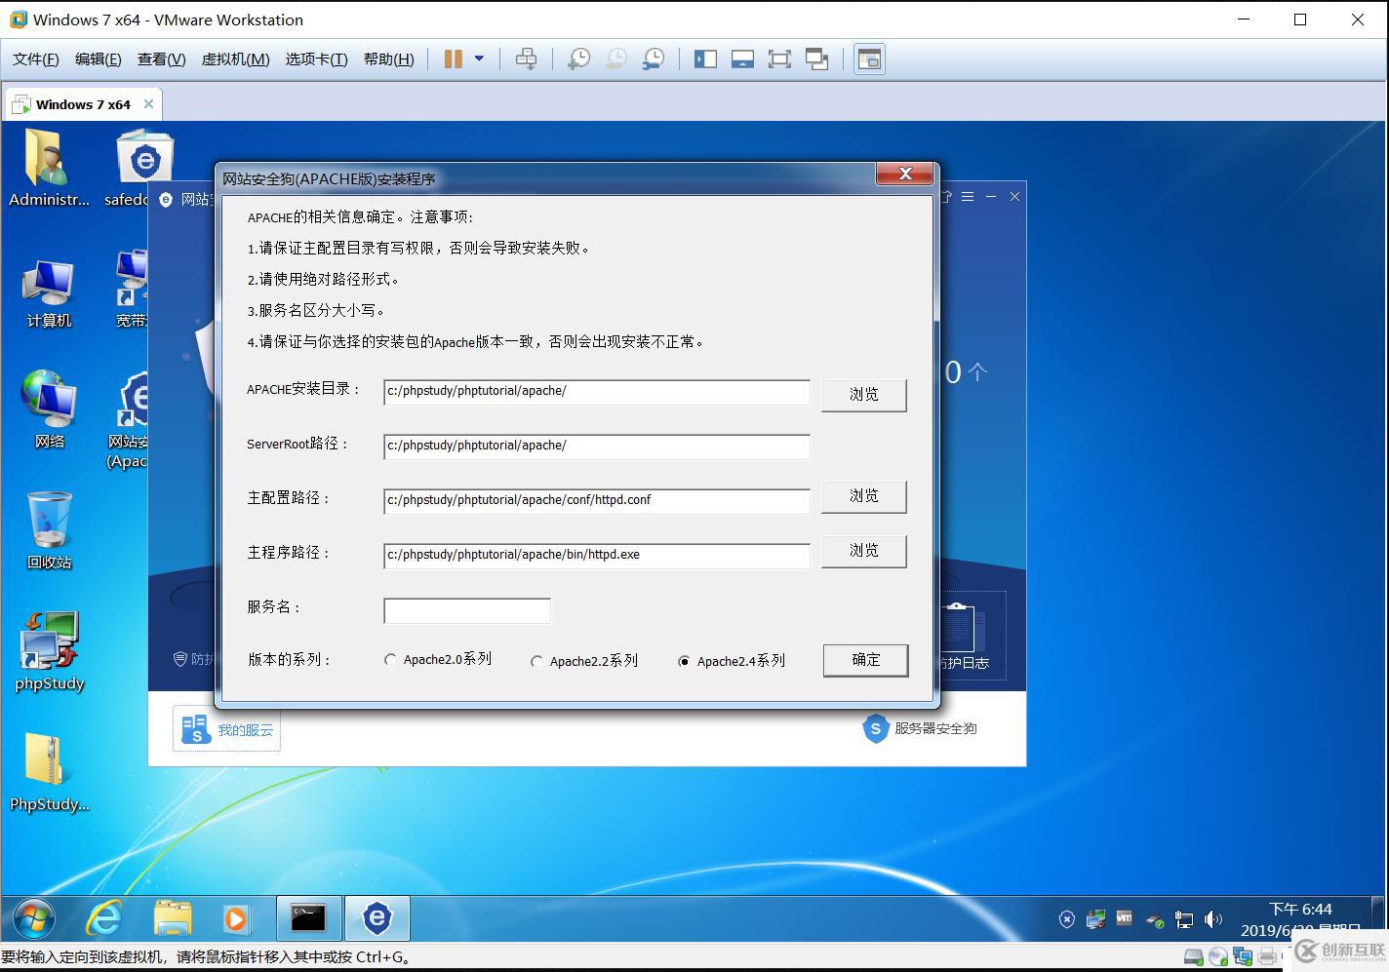Open Windows Media Player taskbar icon
Screen dimensions: 1389x972
(x=236, y=917)
